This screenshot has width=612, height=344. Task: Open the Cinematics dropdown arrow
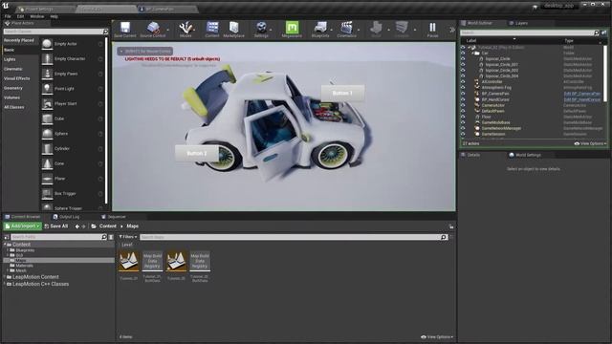click(359, 30)
